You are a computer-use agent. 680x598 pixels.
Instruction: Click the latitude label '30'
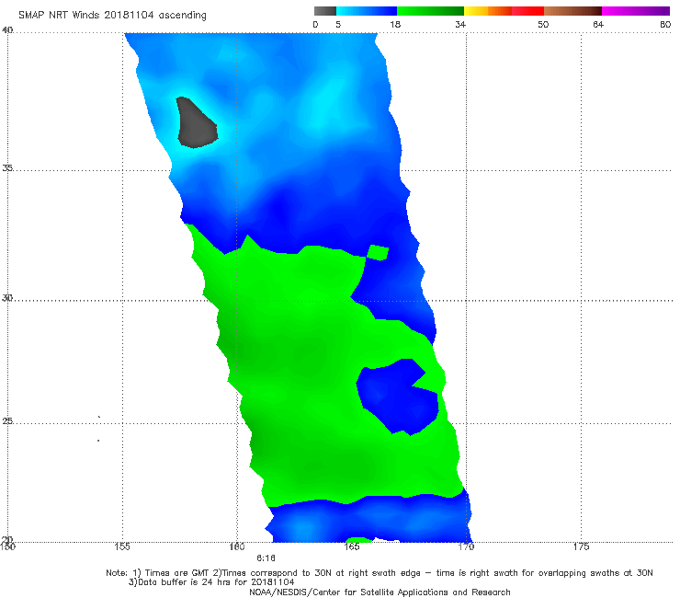click(x=7, y=298)
